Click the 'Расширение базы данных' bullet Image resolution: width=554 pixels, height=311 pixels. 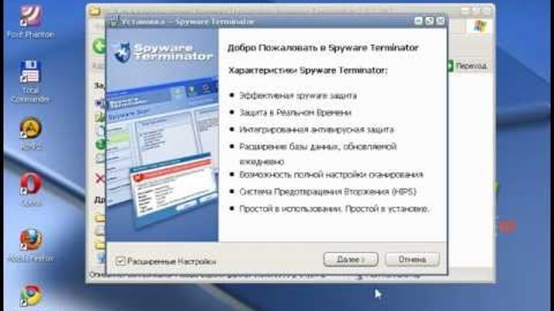click(x=318, y=154)
